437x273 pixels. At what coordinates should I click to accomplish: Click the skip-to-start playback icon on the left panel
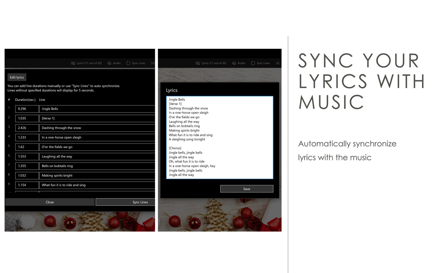pos(152,63)
